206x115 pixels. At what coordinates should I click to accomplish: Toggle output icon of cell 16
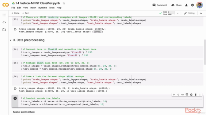(x=15, y=89)
